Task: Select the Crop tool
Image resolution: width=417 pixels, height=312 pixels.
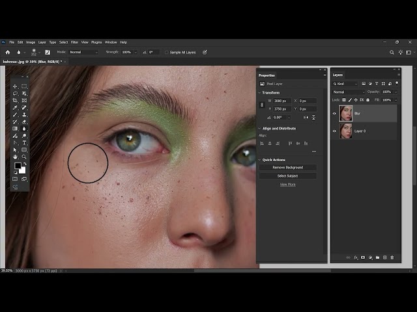Action: point(15,101)
